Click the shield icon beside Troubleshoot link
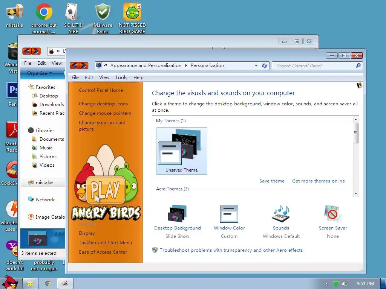Screen dimensions: 386x289 [x=155, y=250]
